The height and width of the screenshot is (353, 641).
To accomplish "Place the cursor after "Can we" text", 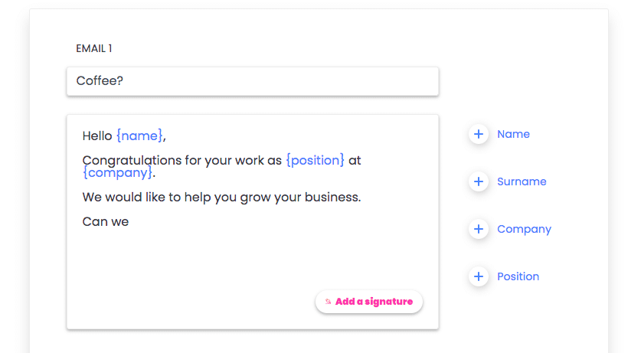I will click(x=130, y=221).
